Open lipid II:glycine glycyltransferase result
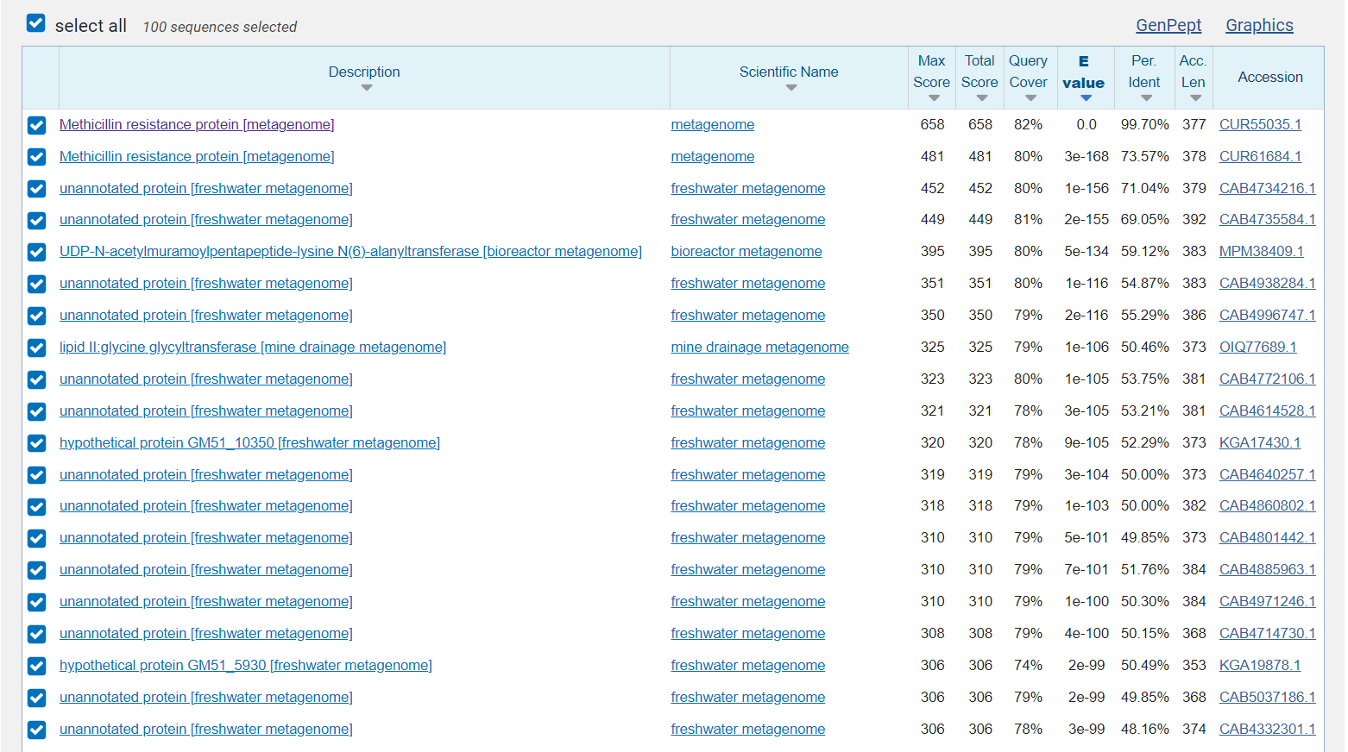This screenshot has width=1348, height=752. [x=253, y=347]
